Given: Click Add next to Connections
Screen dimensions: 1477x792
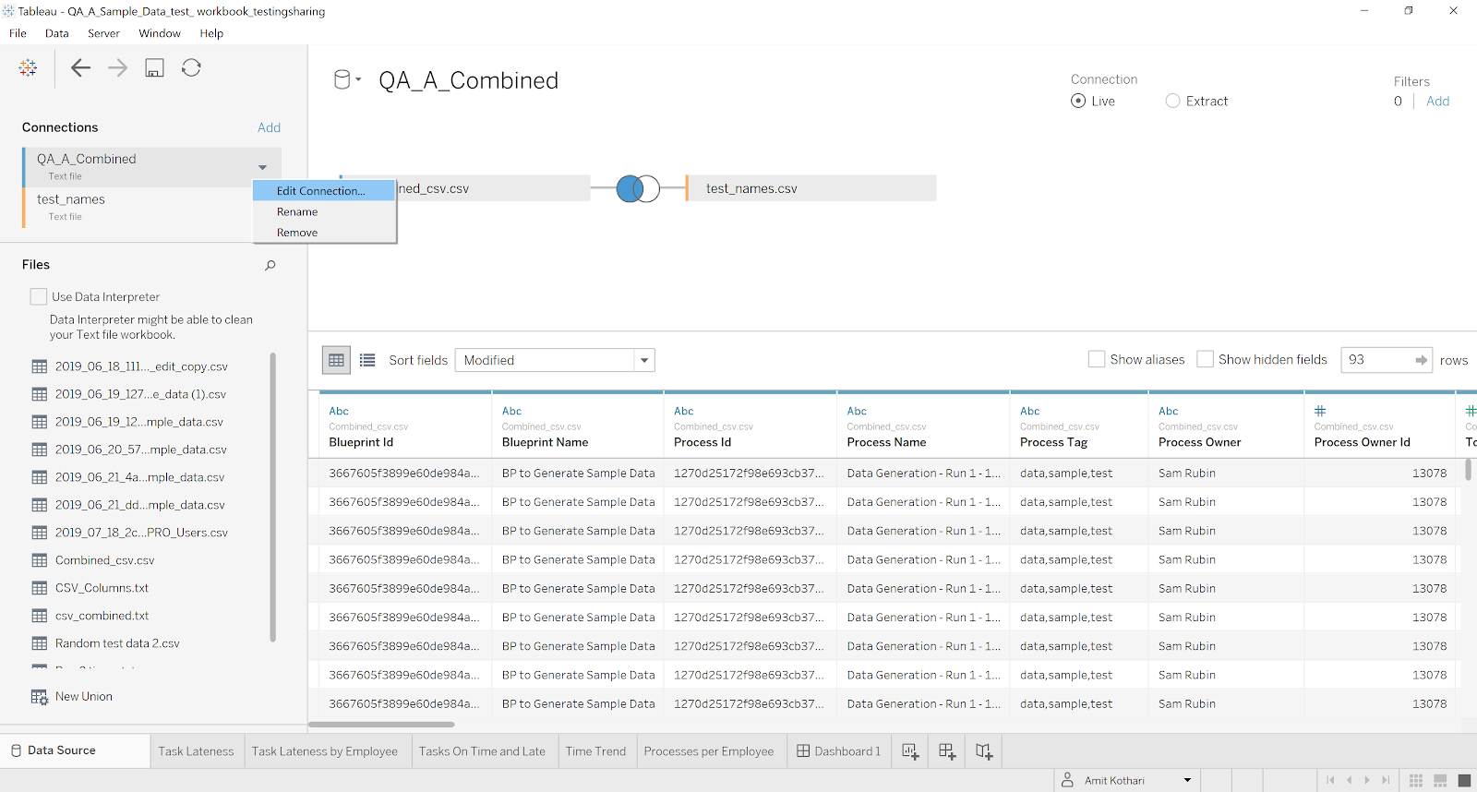Looking at the screenshot, I should [269, 127].
